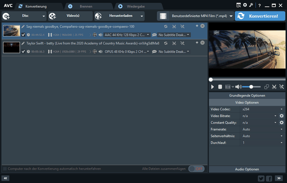Click the key registration icon
Viewport: 287px width, 183px height.
[251, 5]
